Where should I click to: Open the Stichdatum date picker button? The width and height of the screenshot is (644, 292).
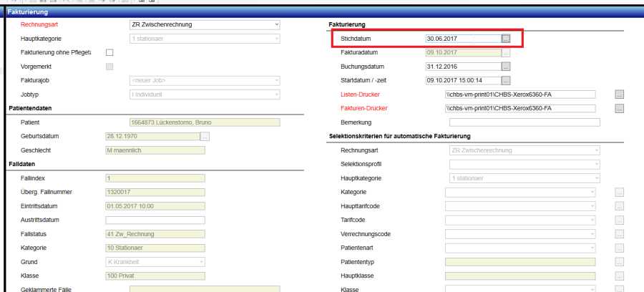(505, 39)
